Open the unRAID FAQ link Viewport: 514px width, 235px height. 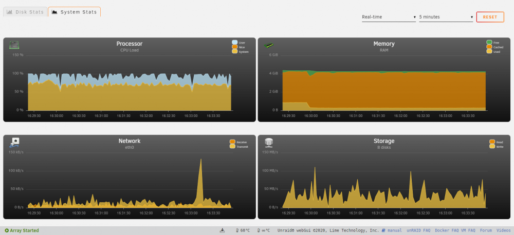(418, 230)
